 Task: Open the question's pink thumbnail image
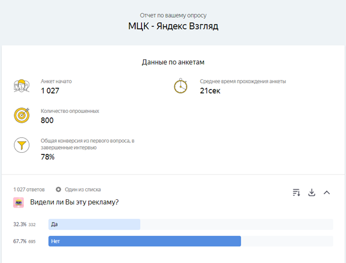[x=18, y=203]
